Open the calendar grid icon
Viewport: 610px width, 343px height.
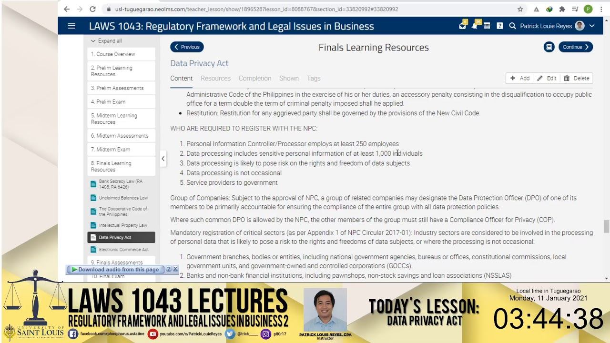point(487,26)
